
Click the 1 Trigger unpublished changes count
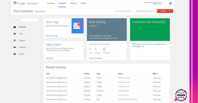(97, 51)
